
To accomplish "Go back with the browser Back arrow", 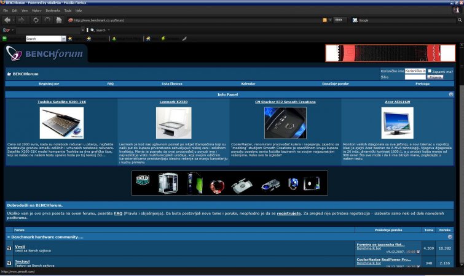I will click(7, 20).
